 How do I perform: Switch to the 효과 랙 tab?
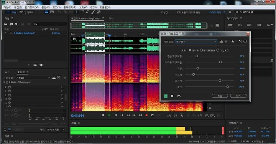pyautogui.click(x=21, y=72)
